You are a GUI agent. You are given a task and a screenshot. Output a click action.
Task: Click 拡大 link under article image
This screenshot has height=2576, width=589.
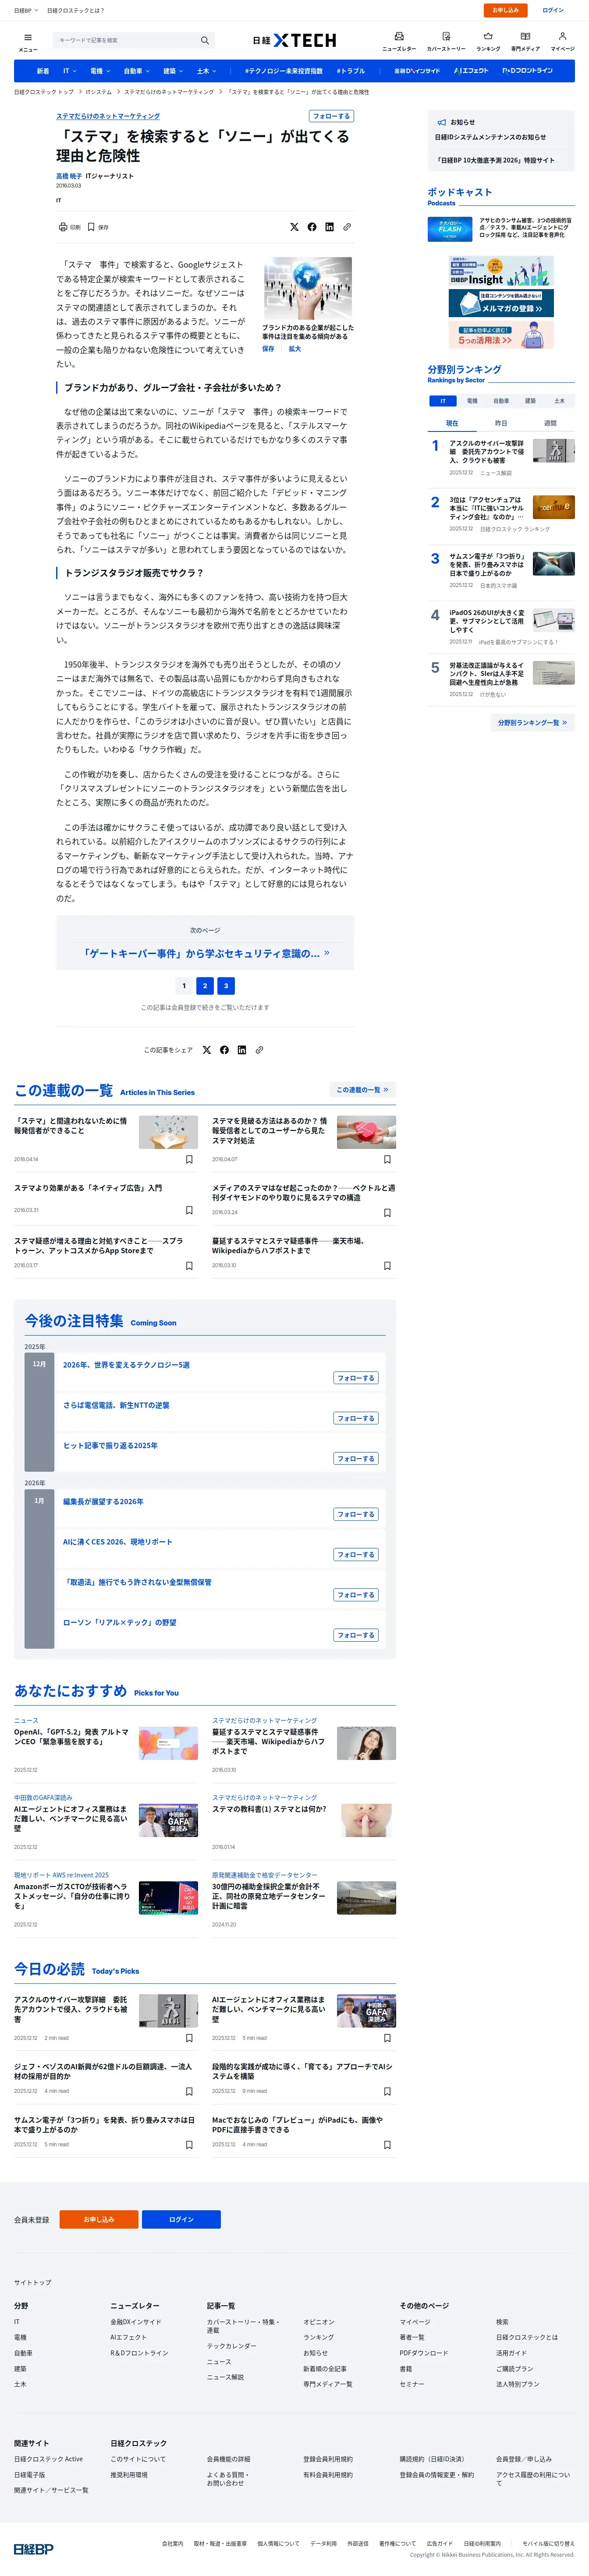(295, 349)
